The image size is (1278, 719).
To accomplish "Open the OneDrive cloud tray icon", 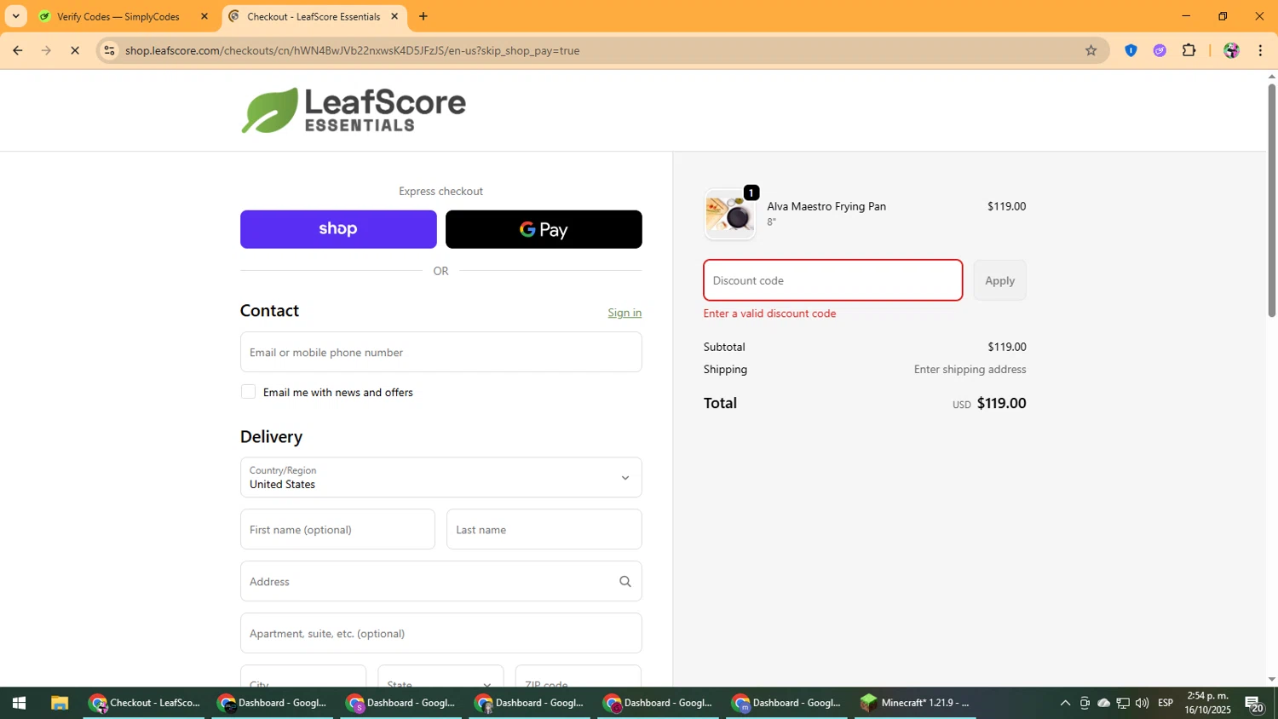I will pyautogui.click(x=1103, y=703).
